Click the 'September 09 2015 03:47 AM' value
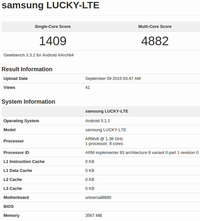 tap(113, 79)
